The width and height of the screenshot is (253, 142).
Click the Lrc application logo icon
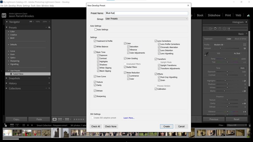pos(4,15)
